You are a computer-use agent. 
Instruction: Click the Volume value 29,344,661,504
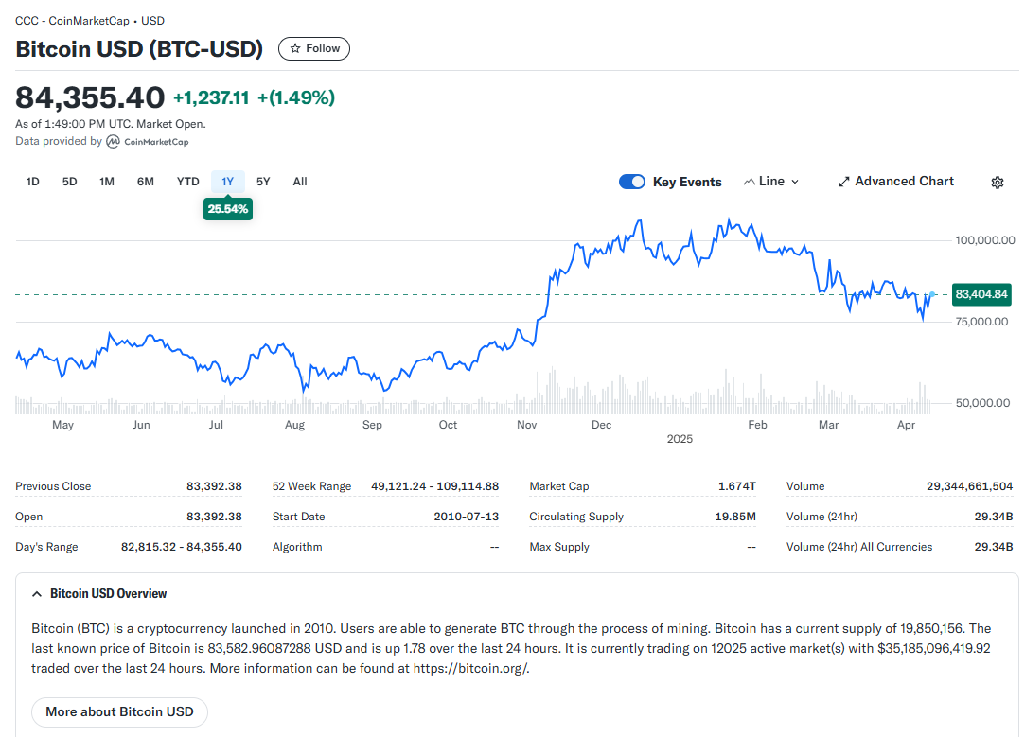tap(969, 486)
